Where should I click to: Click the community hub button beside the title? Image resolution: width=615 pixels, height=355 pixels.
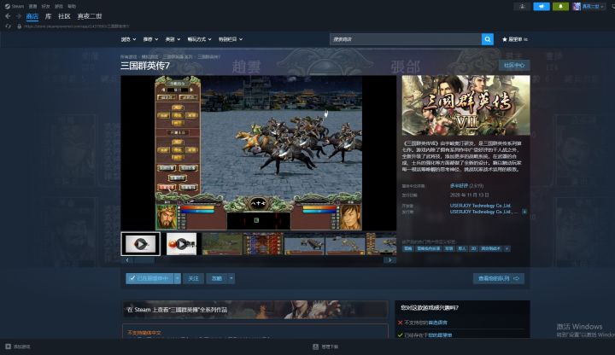pos(514,65)
